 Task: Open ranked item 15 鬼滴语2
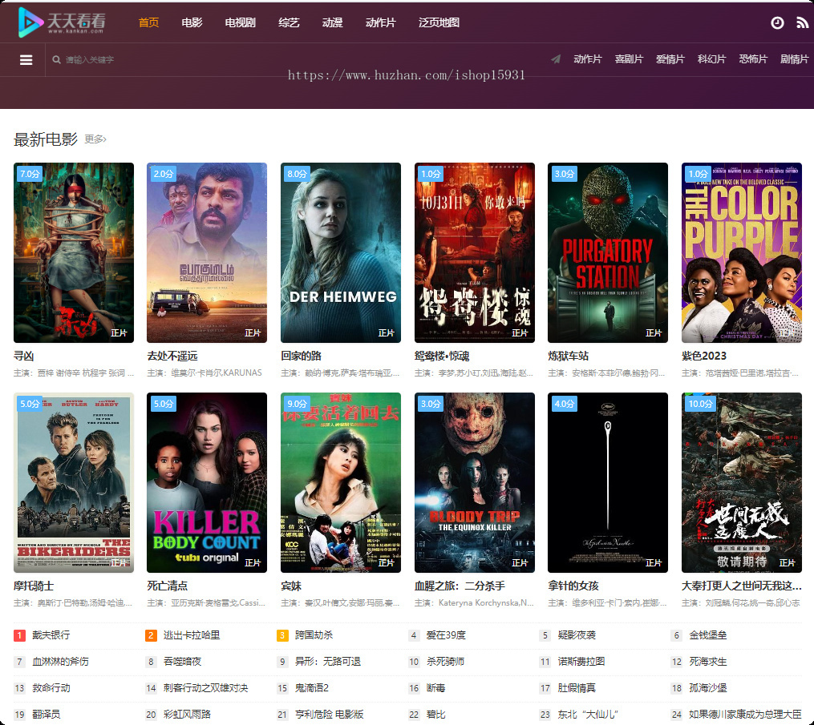point(311,688)
